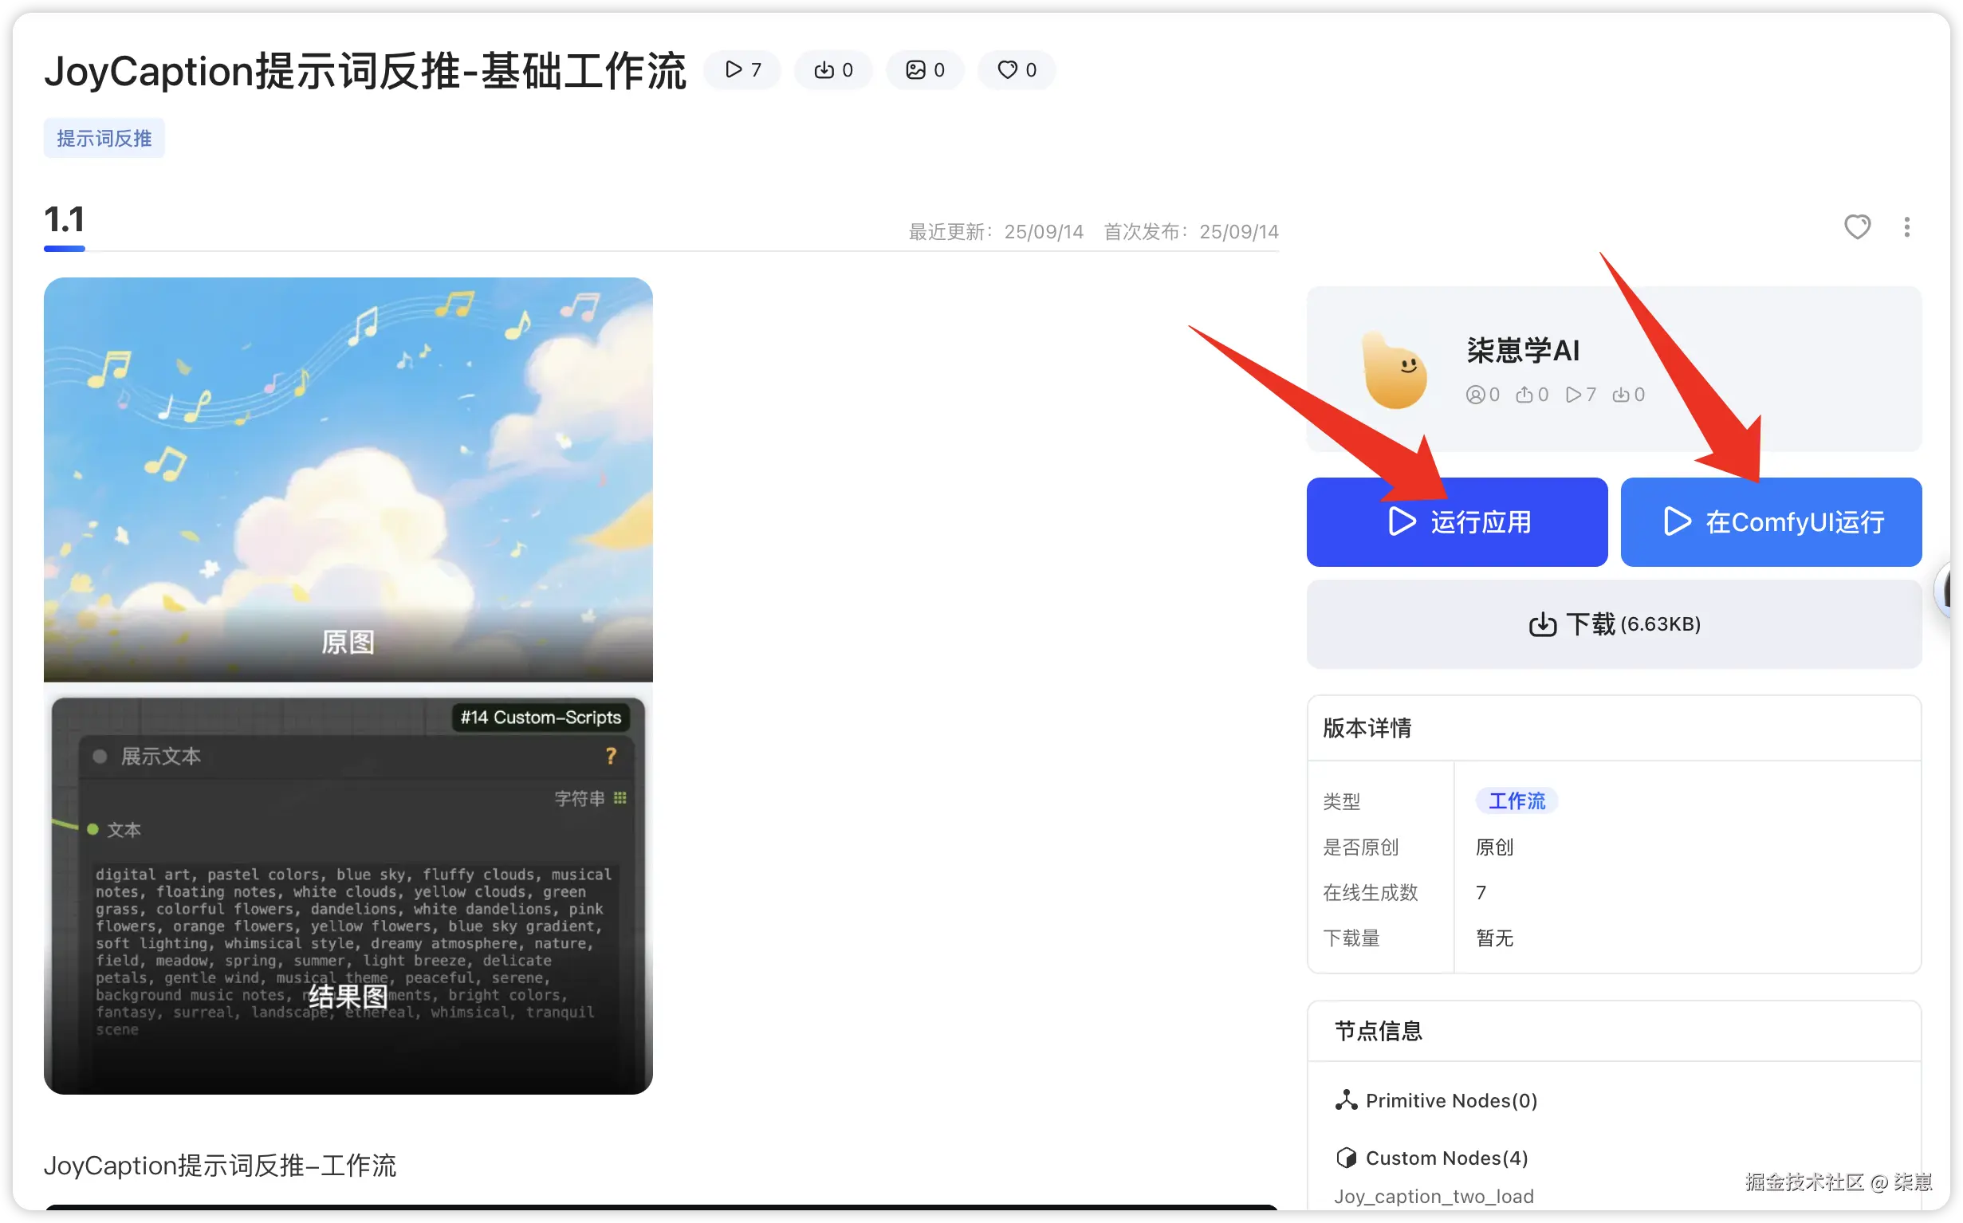
Task: Click the 工作流 type badge
Action: pyautogui.click(x=1516, y=800)
